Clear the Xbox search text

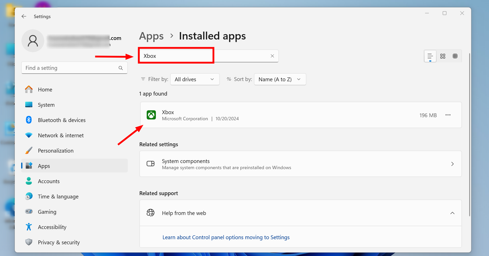(x=272, y=56)
